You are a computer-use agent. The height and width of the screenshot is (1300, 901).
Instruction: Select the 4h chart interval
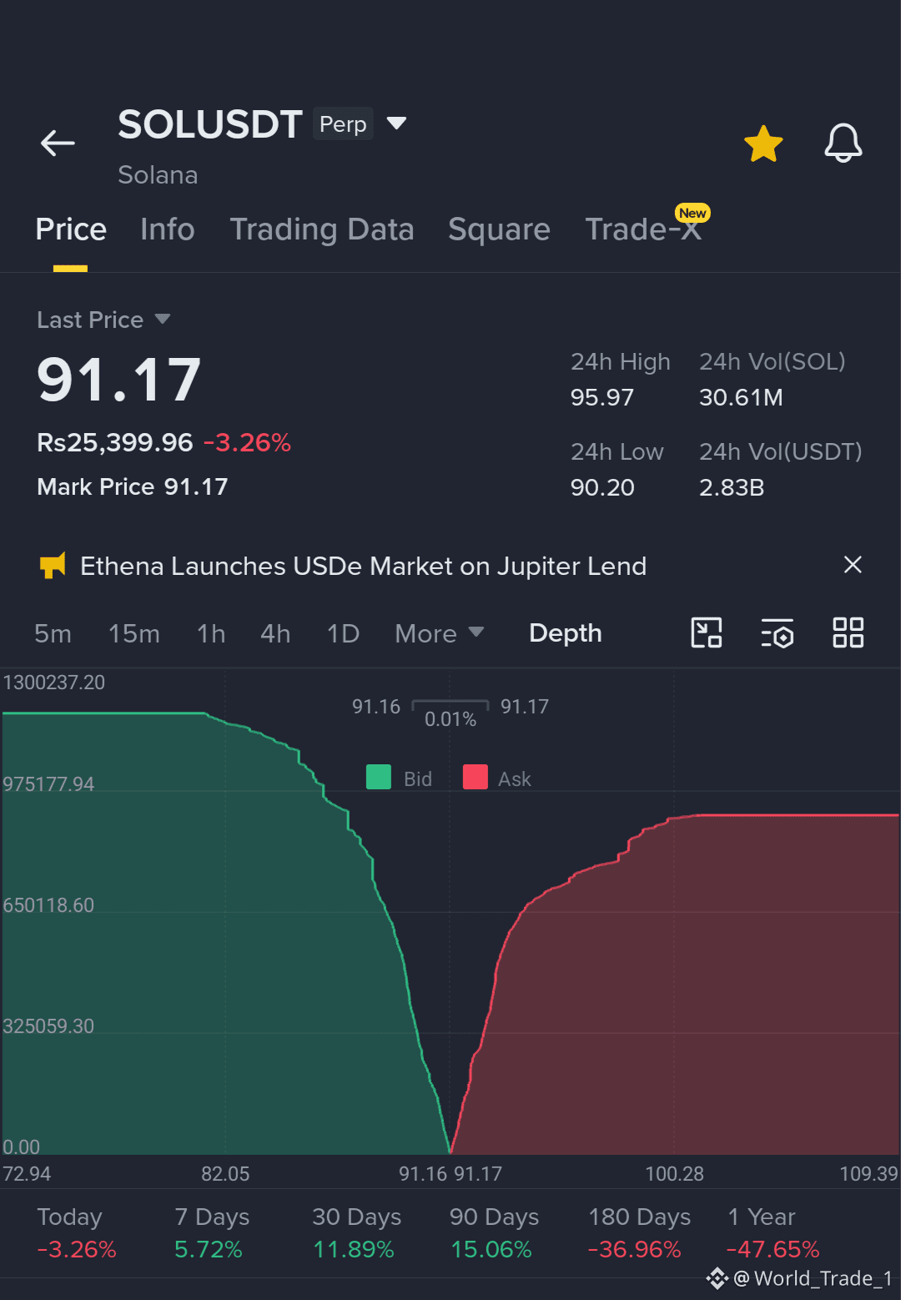[x=275, y=633]
